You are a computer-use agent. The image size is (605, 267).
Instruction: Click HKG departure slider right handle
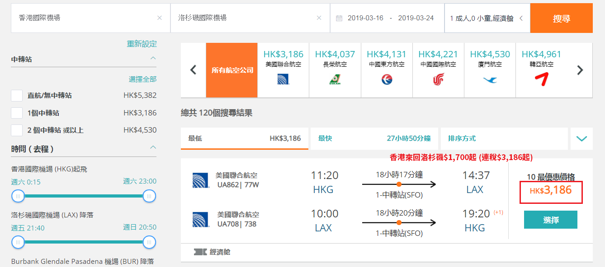pyautogui.click(x=149, y=196)
